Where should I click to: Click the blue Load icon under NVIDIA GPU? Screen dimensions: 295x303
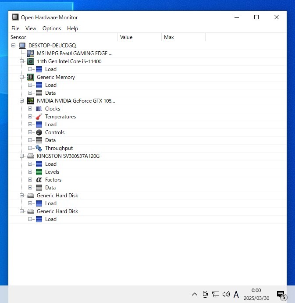(x=39, y=125)
